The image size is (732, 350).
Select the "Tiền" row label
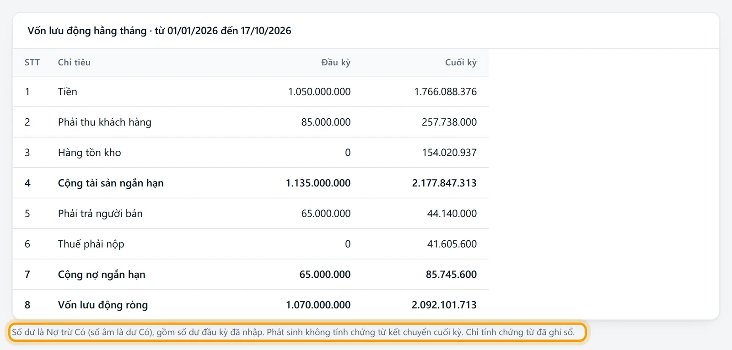(x=67, y=92)
